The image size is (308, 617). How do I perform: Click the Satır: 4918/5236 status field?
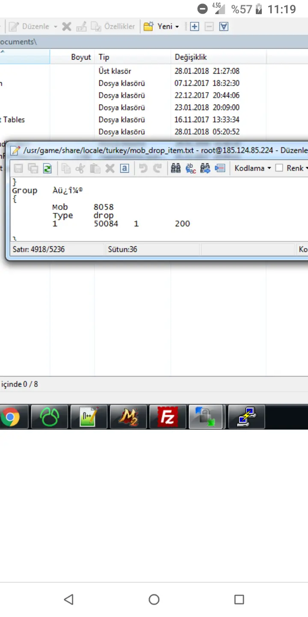pos(56,249)
